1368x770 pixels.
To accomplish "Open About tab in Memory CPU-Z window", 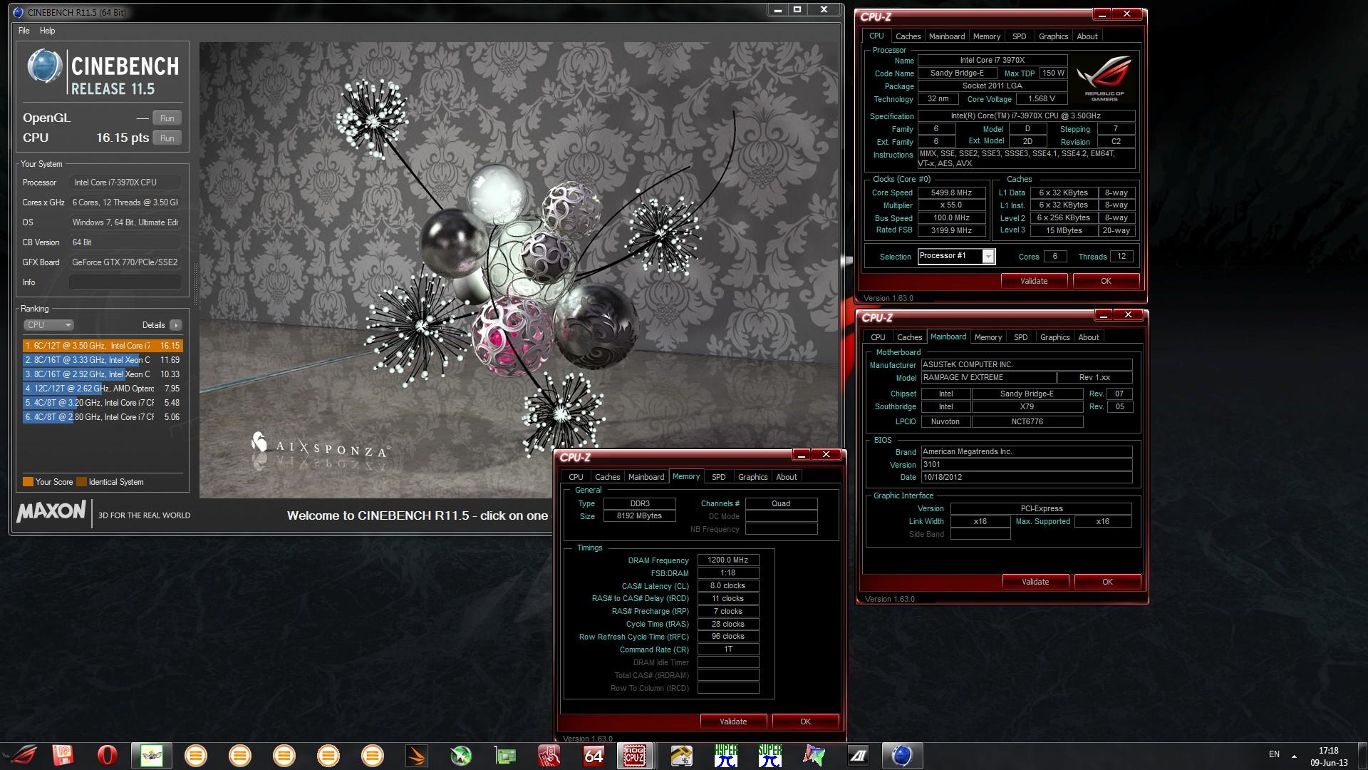I will tap(787, 477).
